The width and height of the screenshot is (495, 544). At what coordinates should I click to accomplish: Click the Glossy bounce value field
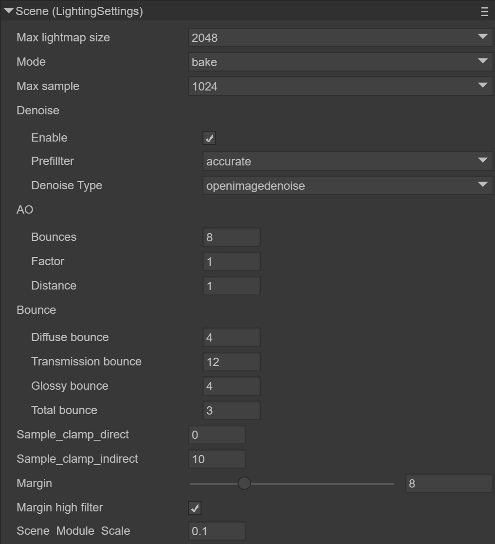click(x=231, y=386)
